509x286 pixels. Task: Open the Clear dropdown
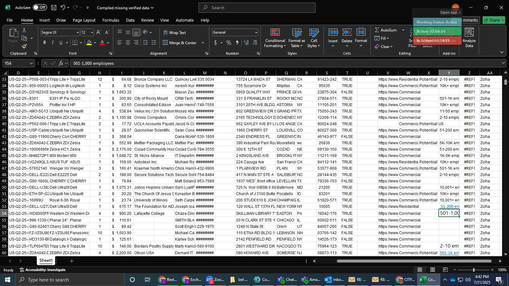384,46
